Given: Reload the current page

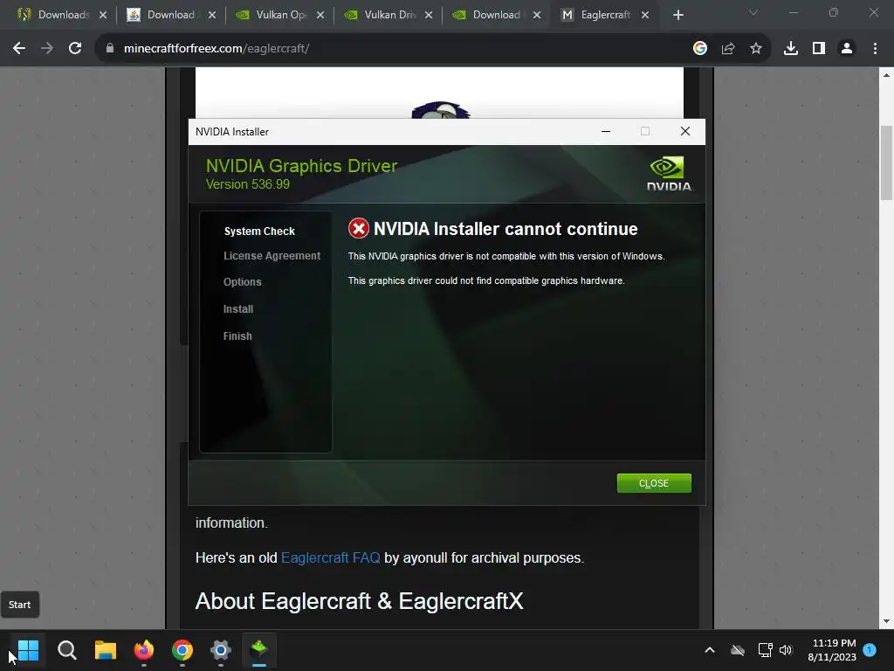Looking at the screenshot, I should [x=75, y=49].
